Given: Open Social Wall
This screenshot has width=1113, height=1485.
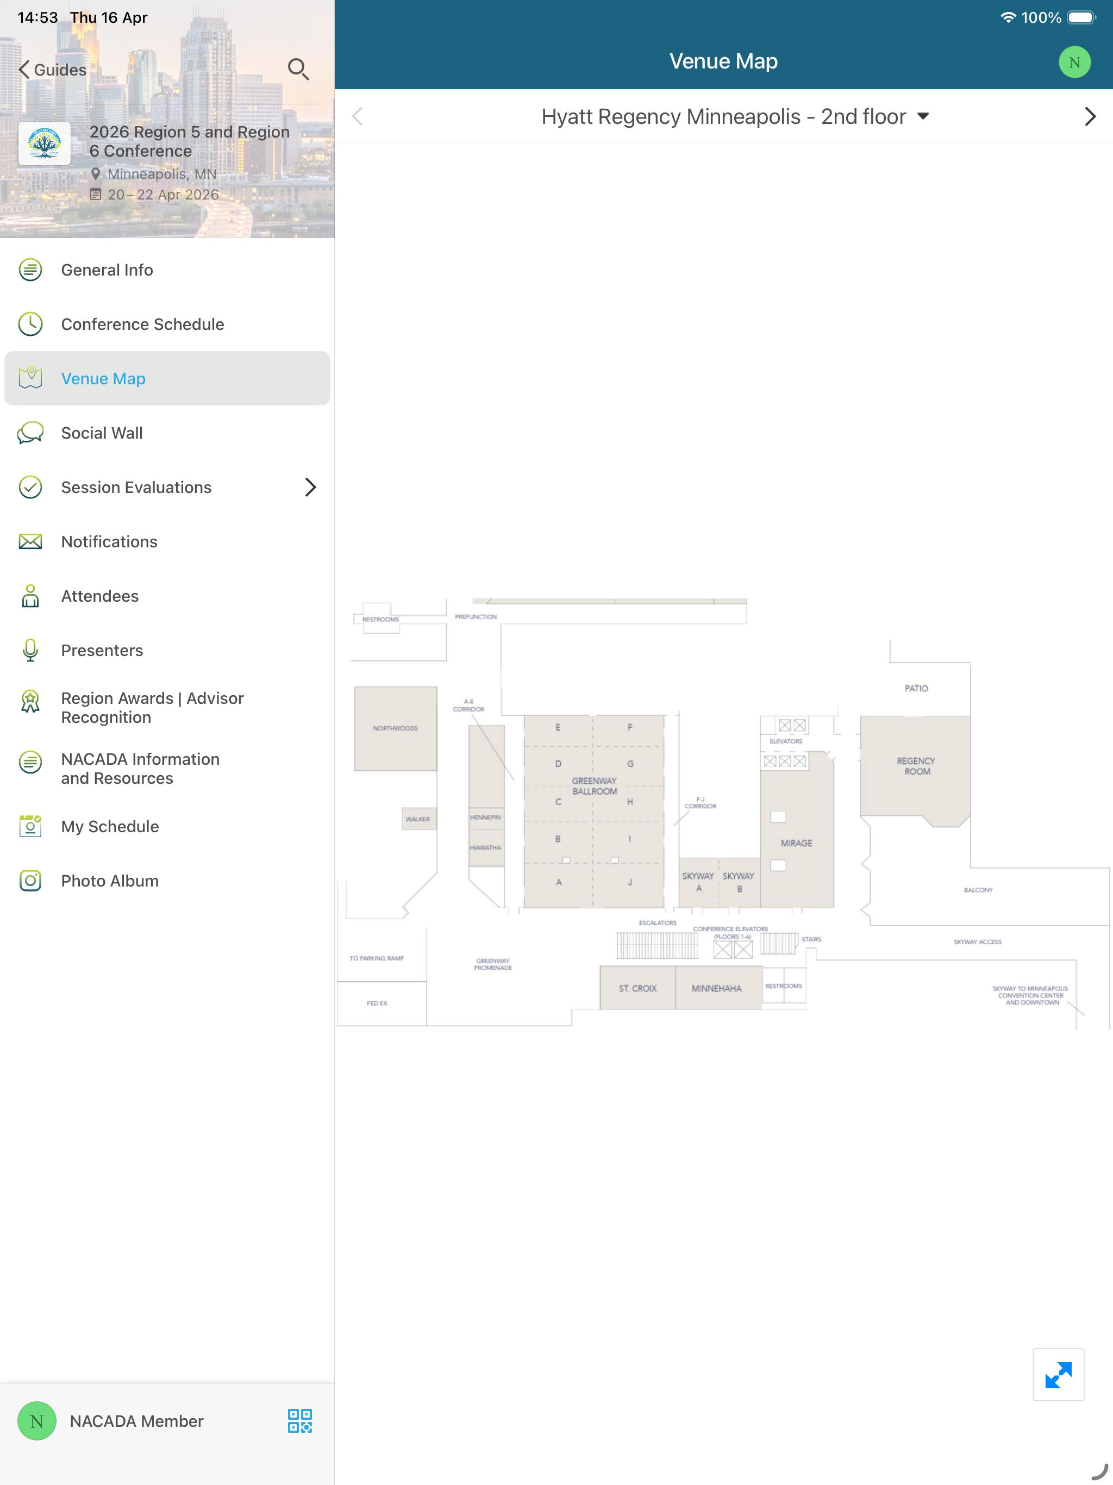Looking at the screenshot, I should 167,433.
